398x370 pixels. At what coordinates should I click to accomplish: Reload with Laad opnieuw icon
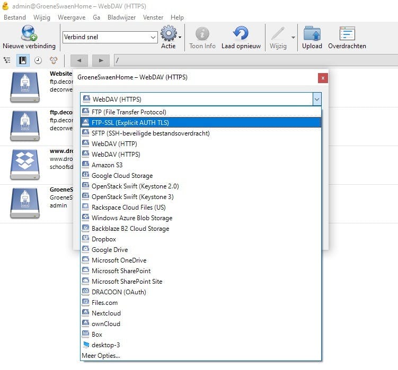click(x=241, y=34)
